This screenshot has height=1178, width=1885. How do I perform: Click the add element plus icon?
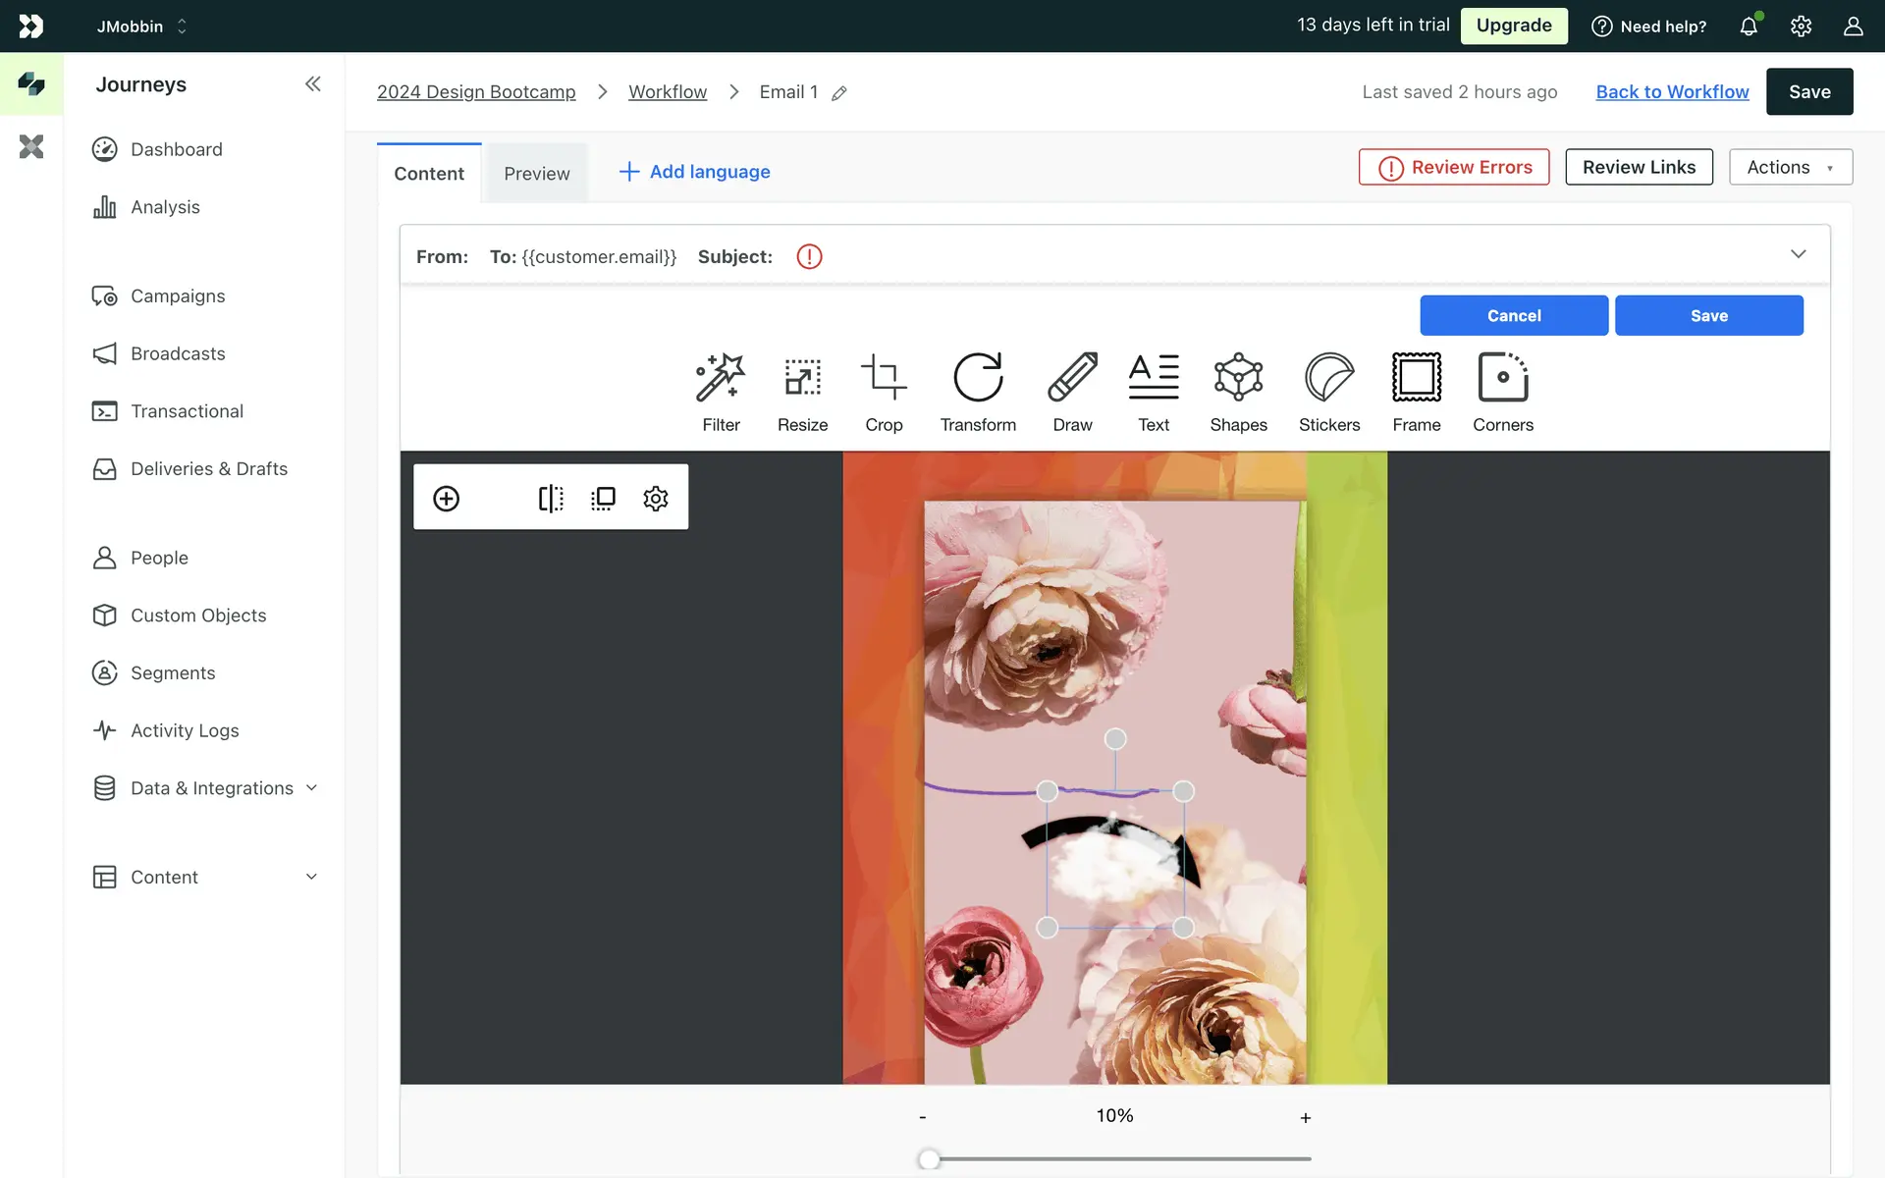coord(447,499)
